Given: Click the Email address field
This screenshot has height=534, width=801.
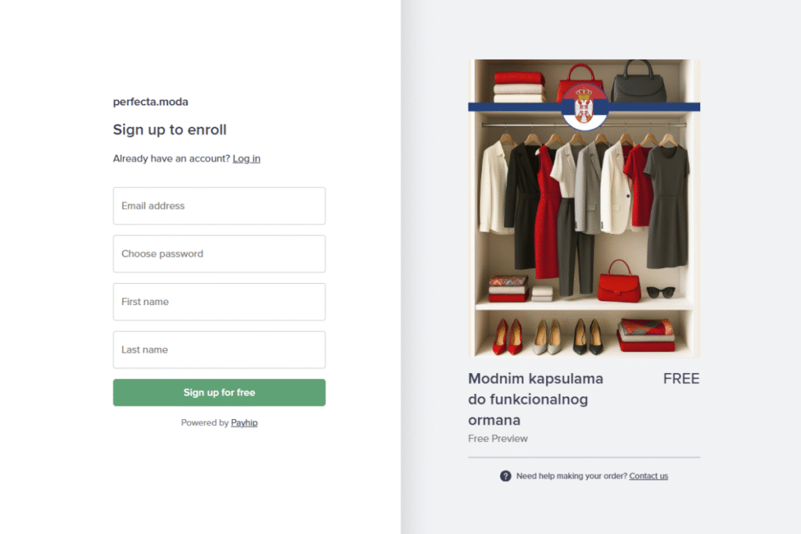Looking at the screenshot, I should (219, 206).
